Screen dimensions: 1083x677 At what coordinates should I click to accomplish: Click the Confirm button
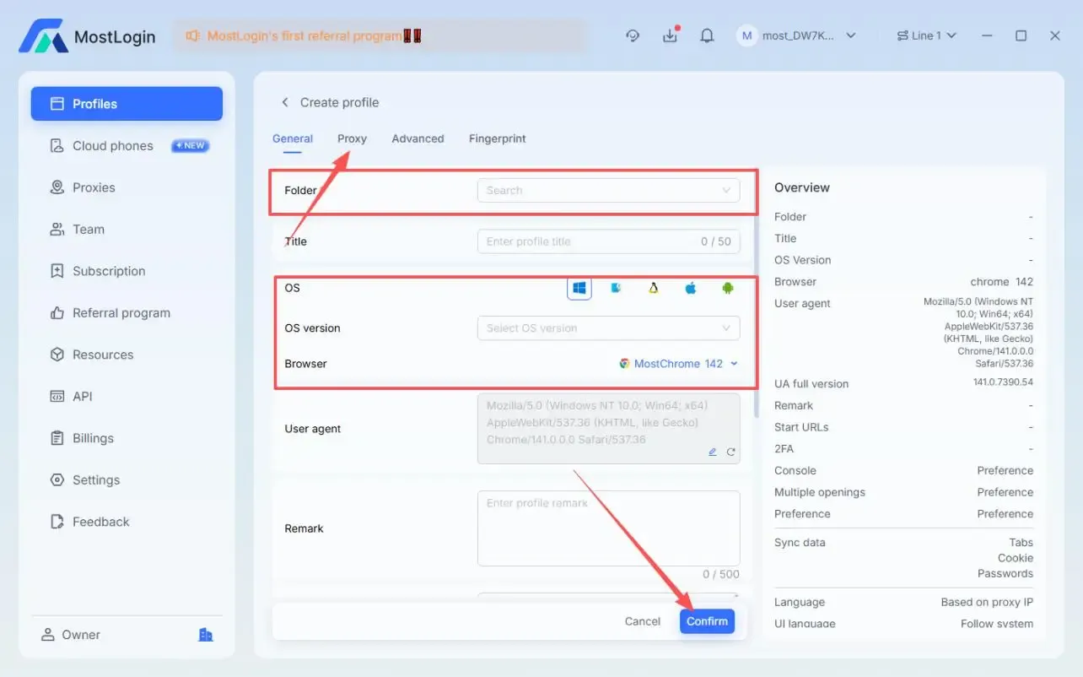pos(707,621)
